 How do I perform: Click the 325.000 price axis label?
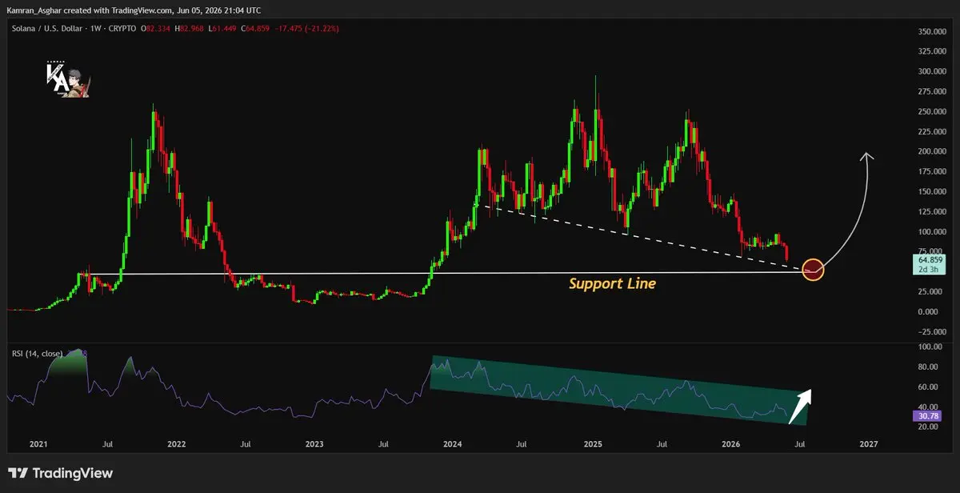[x=931, y=52]
